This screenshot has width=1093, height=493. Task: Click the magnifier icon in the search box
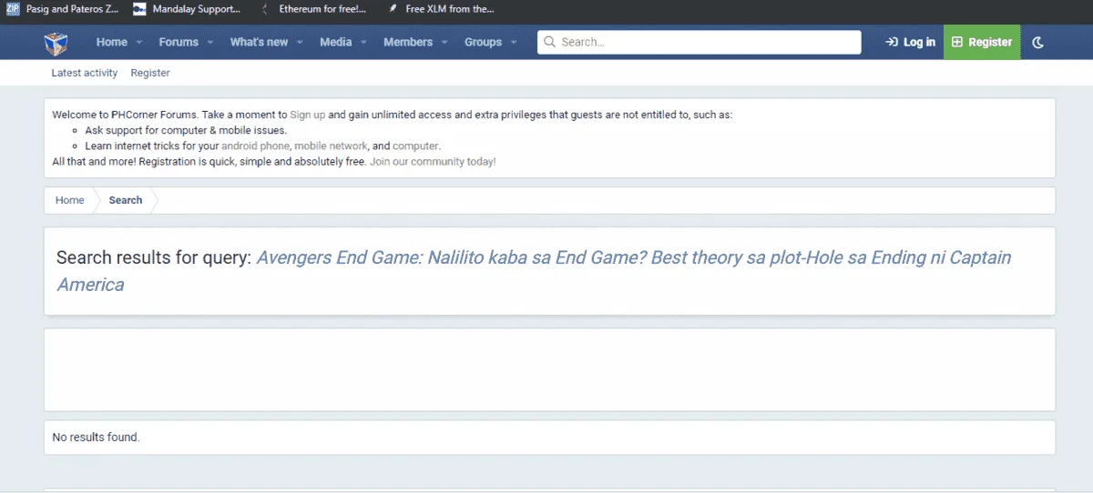(550, 42)
